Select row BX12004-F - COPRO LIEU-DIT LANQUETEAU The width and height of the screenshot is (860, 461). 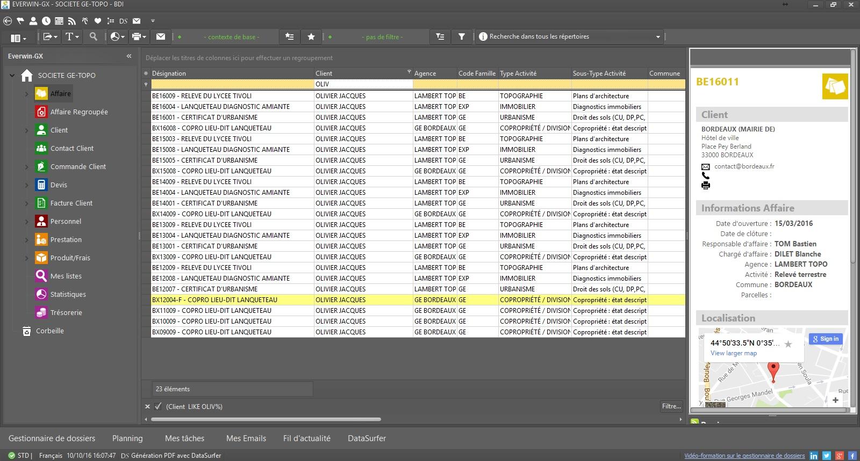[418, 300]
